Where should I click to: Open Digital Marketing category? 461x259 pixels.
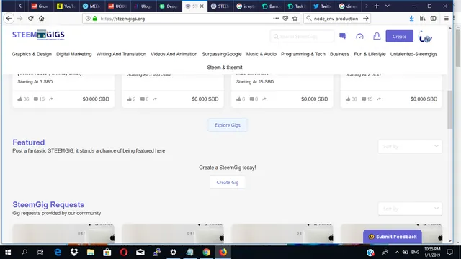pos(74,54)
